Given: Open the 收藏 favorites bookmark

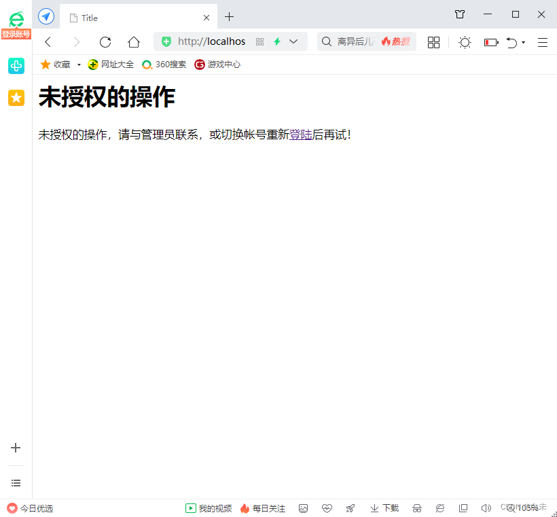Looking at the screenshot, I should pyautogui.click(x=56, y=65).
